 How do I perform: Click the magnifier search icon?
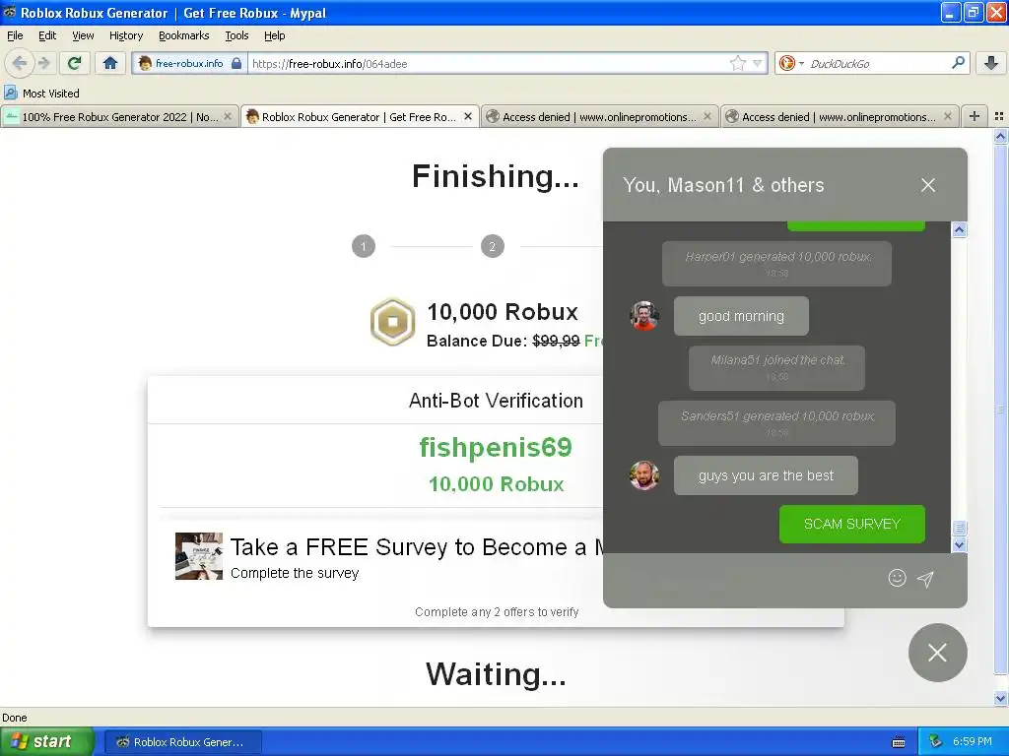[958, 63]
